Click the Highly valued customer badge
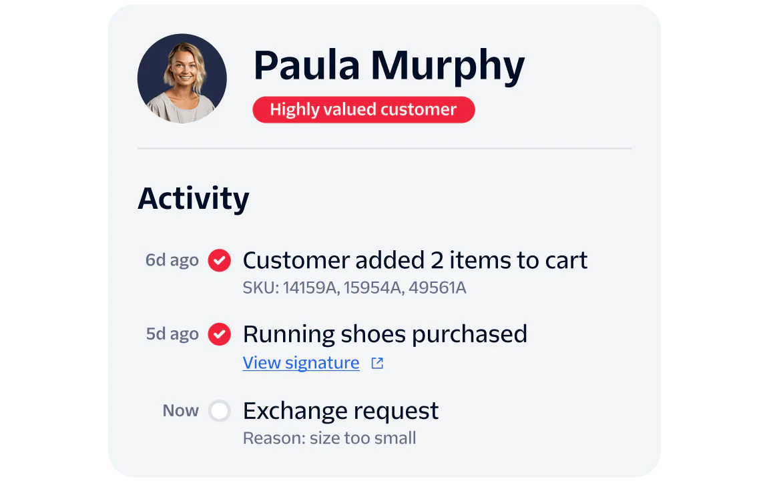Viewport: 769px width, 481px height. point(364,109)
